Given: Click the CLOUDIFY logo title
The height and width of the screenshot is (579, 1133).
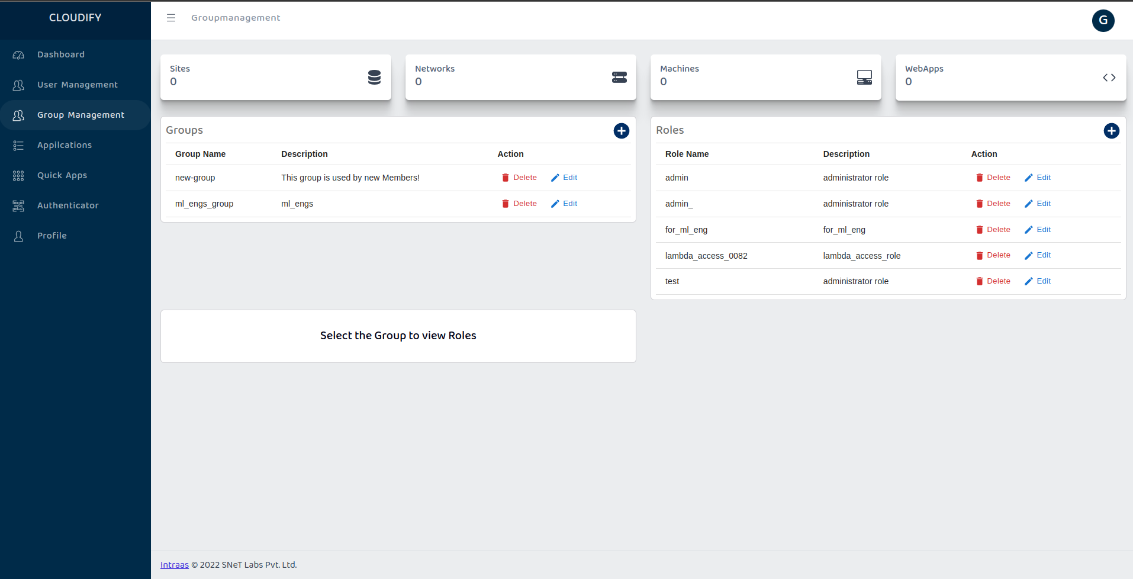Looking at the screenshot, I should (x=75, y=18).
